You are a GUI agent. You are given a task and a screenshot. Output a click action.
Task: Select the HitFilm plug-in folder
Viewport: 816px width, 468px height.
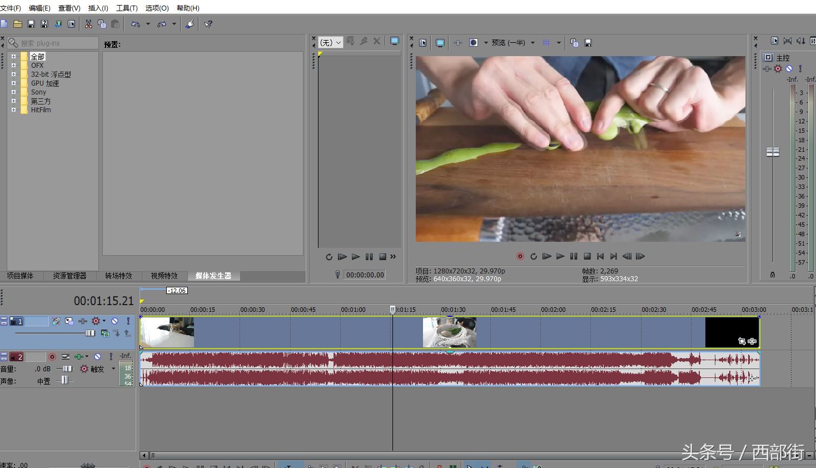coord(41,110)
